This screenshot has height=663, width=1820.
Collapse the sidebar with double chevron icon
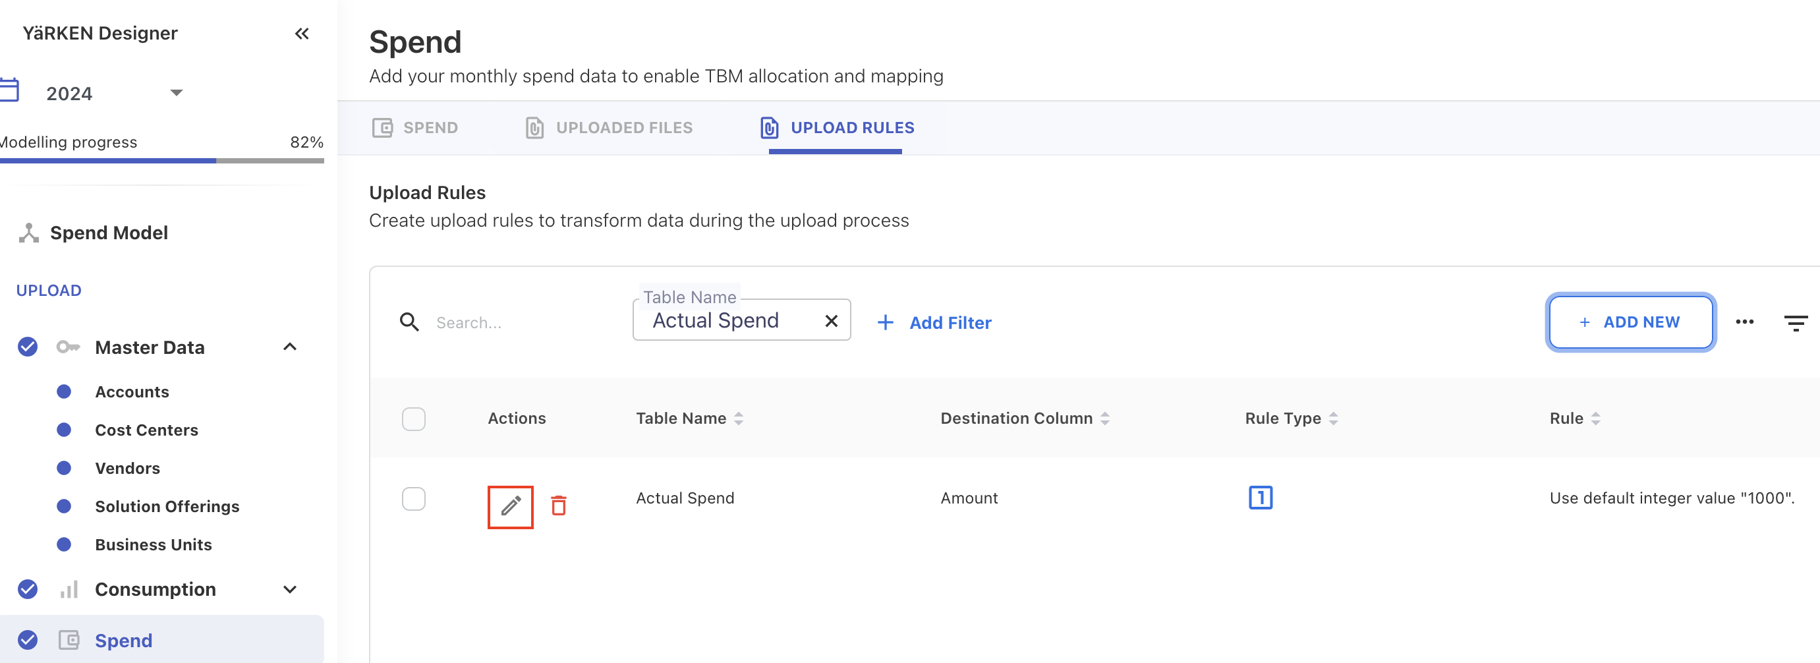pos(302,33)
